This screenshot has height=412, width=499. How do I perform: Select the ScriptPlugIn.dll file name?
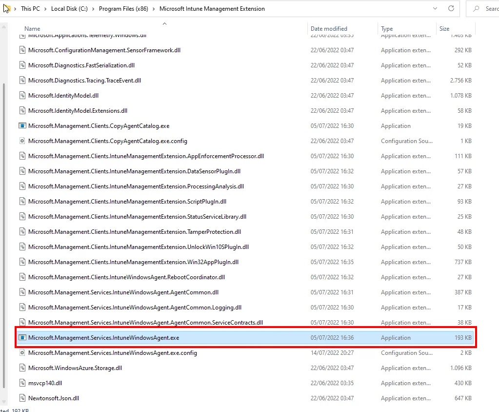coord(127,201)
